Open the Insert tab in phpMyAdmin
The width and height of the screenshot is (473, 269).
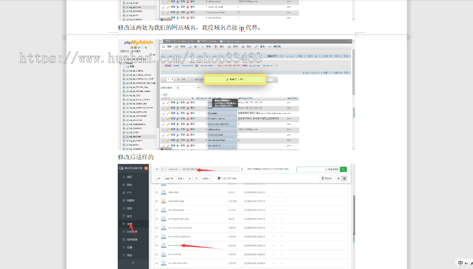pyautogui.click(x=220, y=47)
